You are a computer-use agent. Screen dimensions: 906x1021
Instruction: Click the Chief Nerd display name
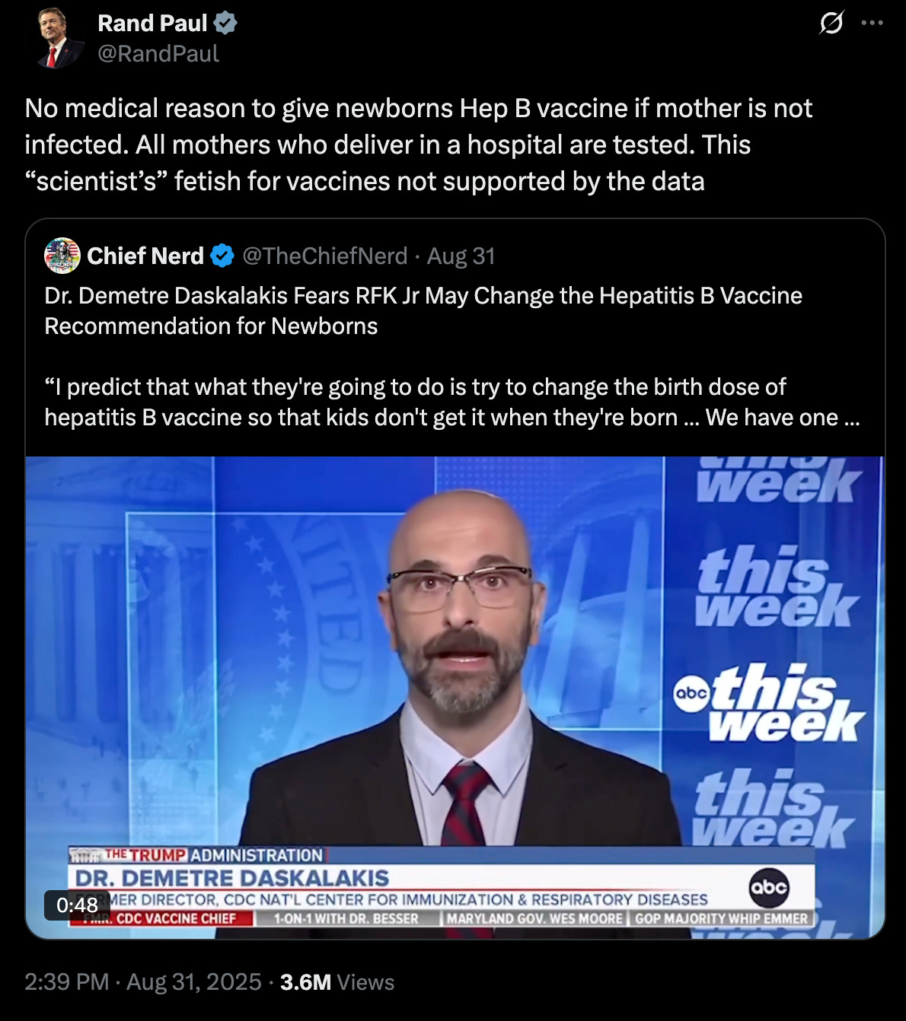coord(145,256)
